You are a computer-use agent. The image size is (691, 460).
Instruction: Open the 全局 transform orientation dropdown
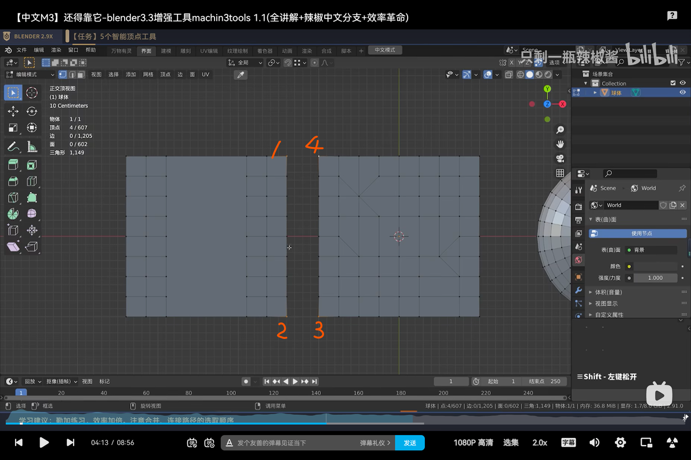click(245, 63)
